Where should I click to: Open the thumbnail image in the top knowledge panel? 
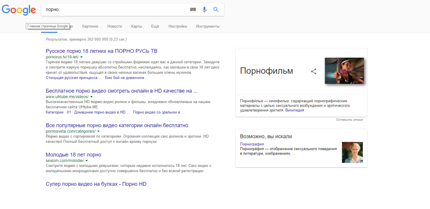coord(344,71)
